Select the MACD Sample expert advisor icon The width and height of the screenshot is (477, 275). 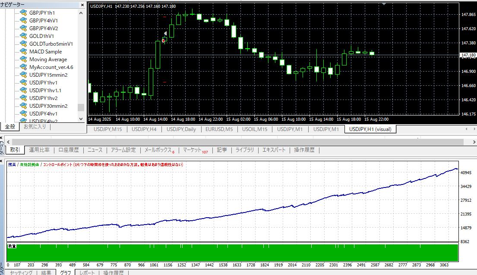[x=23, y=52]
